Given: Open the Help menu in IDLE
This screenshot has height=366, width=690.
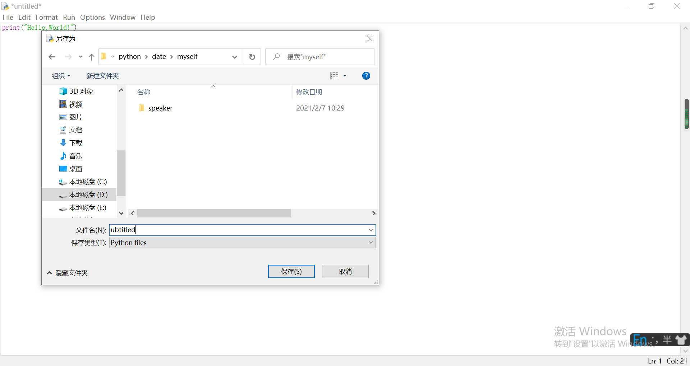Looking at the screenshot, I should 148,17.
